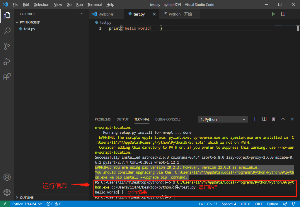The image size is (300, 207).
Task: Run the Python file with the green play button
Action: (273, 14)
